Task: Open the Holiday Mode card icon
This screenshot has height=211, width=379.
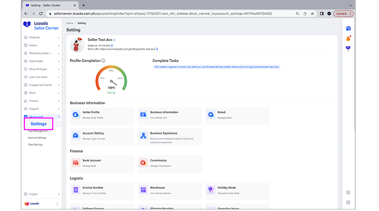Action: click(211, 190)
